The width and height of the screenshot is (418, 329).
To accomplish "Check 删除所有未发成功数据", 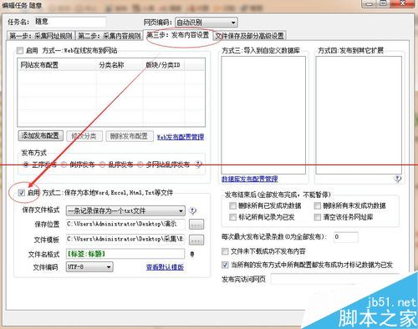I will point(318,205).
